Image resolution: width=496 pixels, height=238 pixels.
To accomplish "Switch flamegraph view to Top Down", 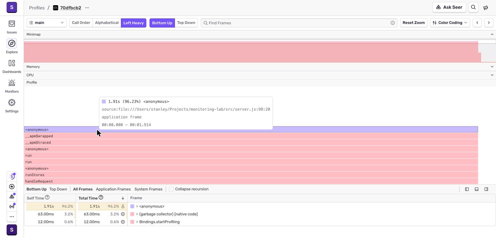I will pos(186,23).
